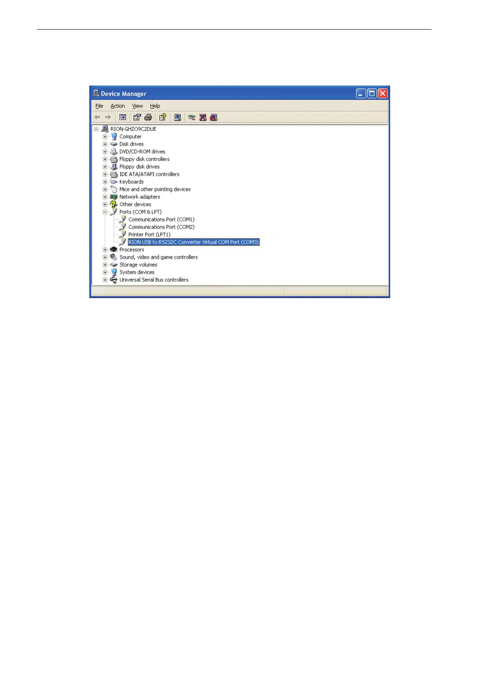Select the System devices label
The width and height of the screenshot is (485, 685).
pyautogui.click(x=137, y=272)
